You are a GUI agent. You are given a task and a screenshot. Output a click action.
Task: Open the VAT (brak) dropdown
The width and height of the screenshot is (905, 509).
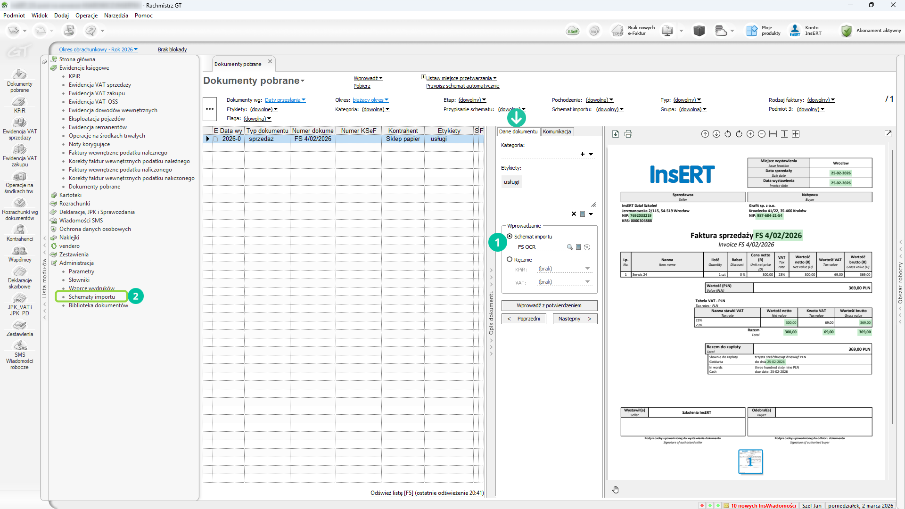[x=587, y=282]
